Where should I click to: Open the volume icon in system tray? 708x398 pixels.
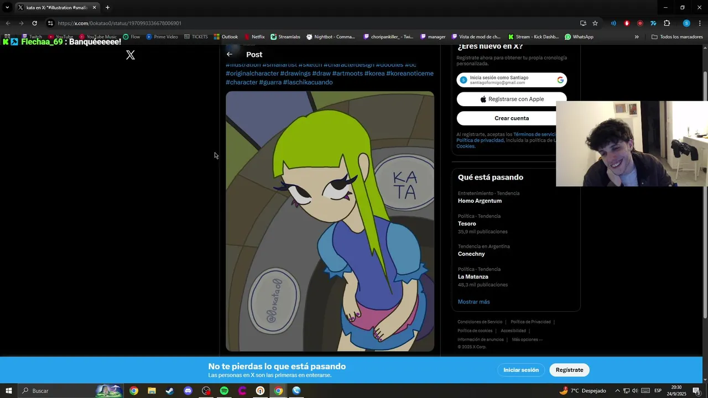tap(635, 391)
